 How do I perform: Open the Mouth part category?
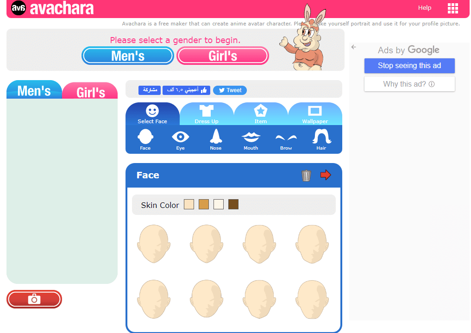tap(251, 140)
